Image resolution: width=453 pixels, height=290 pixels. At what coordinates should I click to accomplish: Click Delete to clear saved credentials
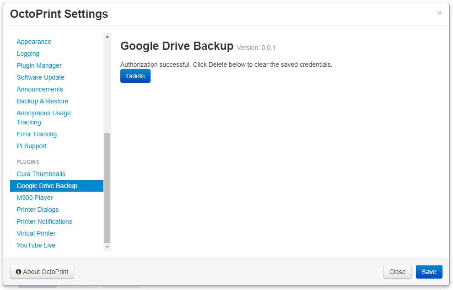click(x=135, y=76)
